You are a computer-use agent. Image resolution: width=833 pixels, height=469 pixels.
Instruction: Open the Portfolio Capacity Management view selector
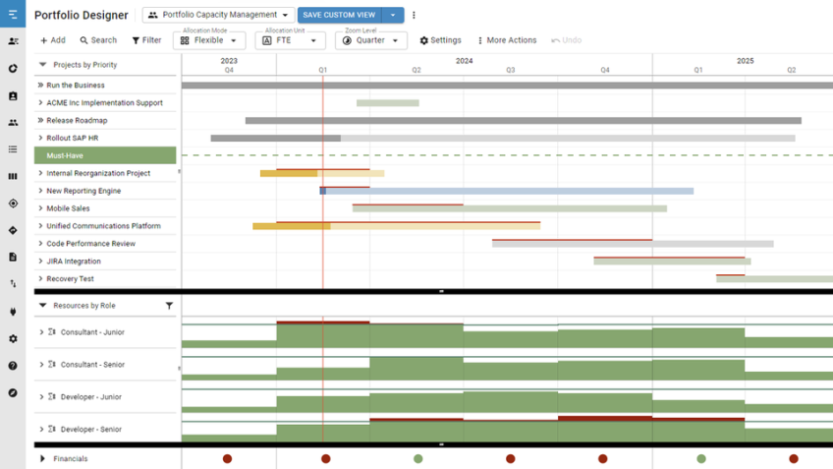click(218, 15)
